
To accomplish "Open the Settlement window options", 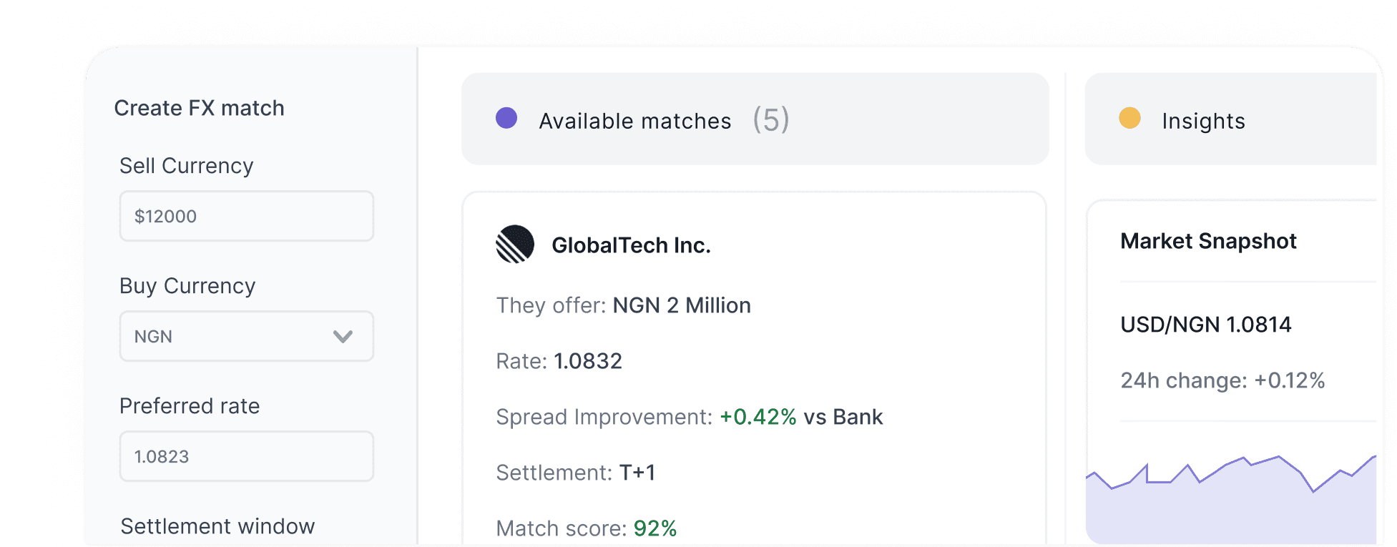I will pos(217,526).
